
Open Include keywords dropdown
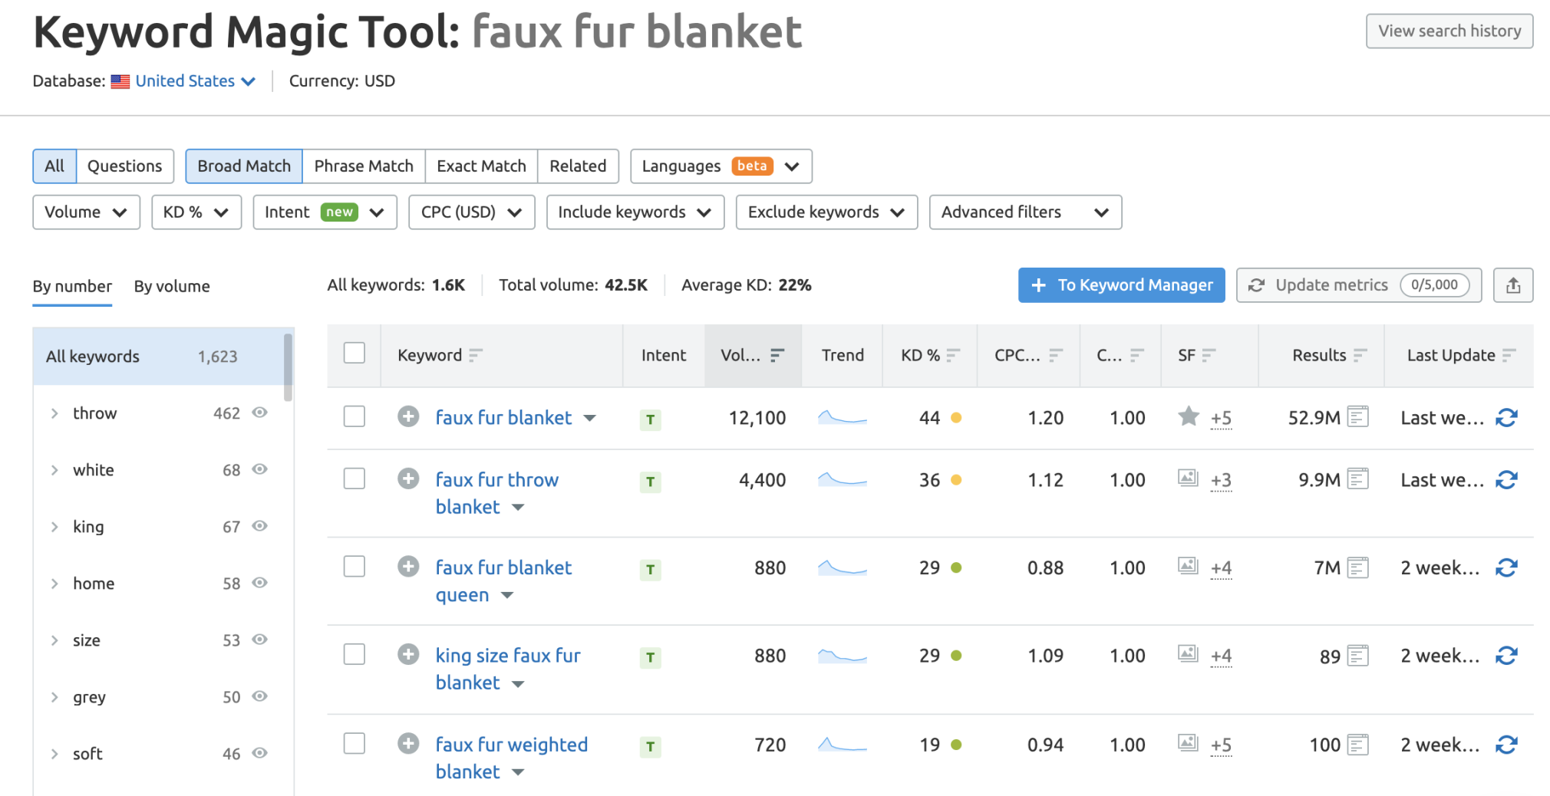pos(635,212)
